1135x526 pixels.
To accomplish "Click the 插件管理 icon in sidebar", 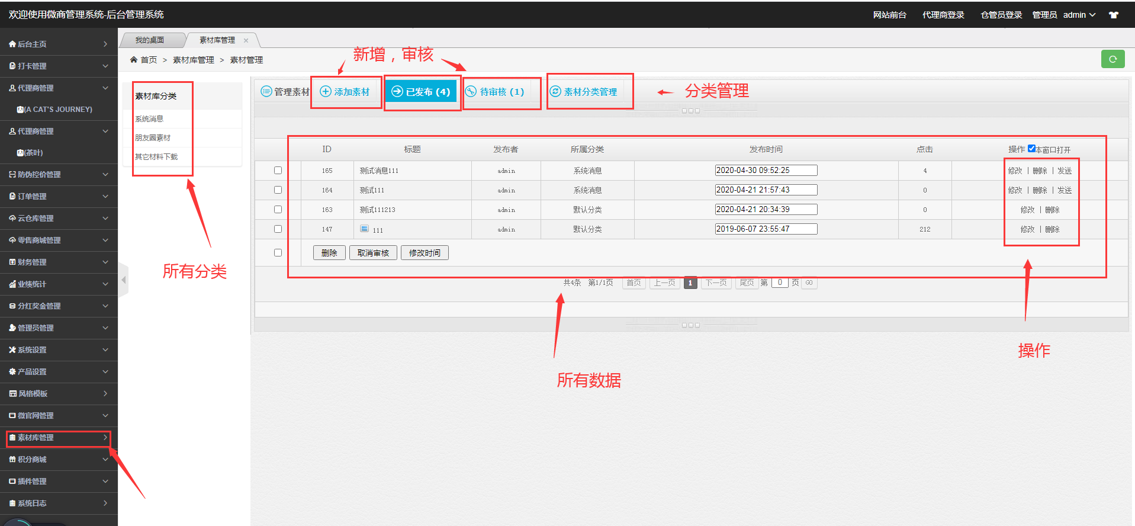I will click(x=12, y=481).
